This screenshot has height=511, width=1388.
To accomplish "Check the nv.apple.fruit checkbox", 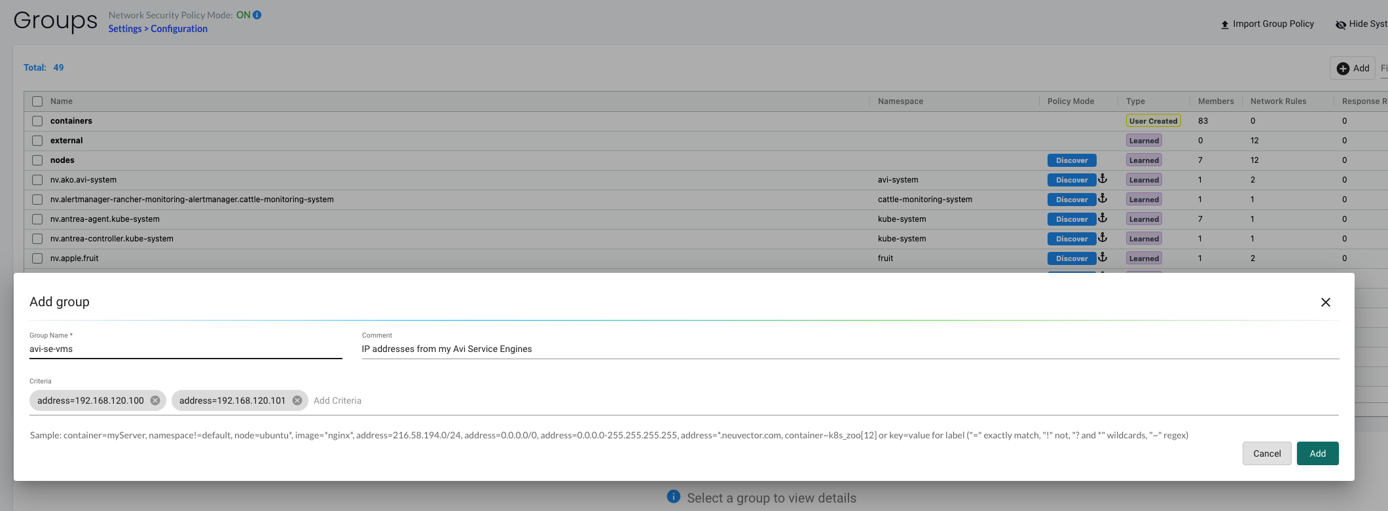I will click(x=37, y=258).
